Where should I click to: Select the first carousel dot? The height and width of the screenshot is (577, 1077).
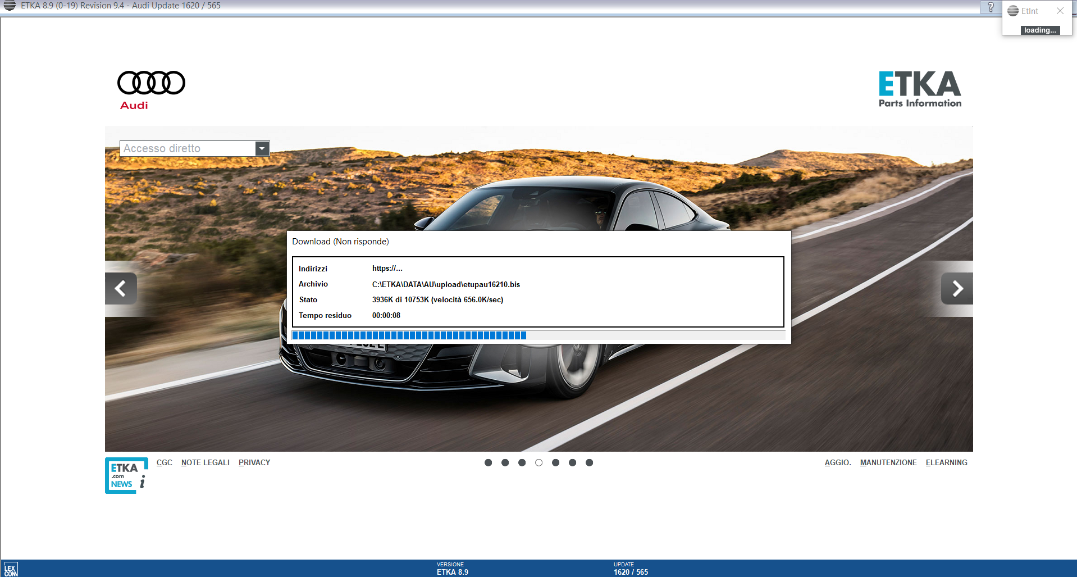(488, 462)
